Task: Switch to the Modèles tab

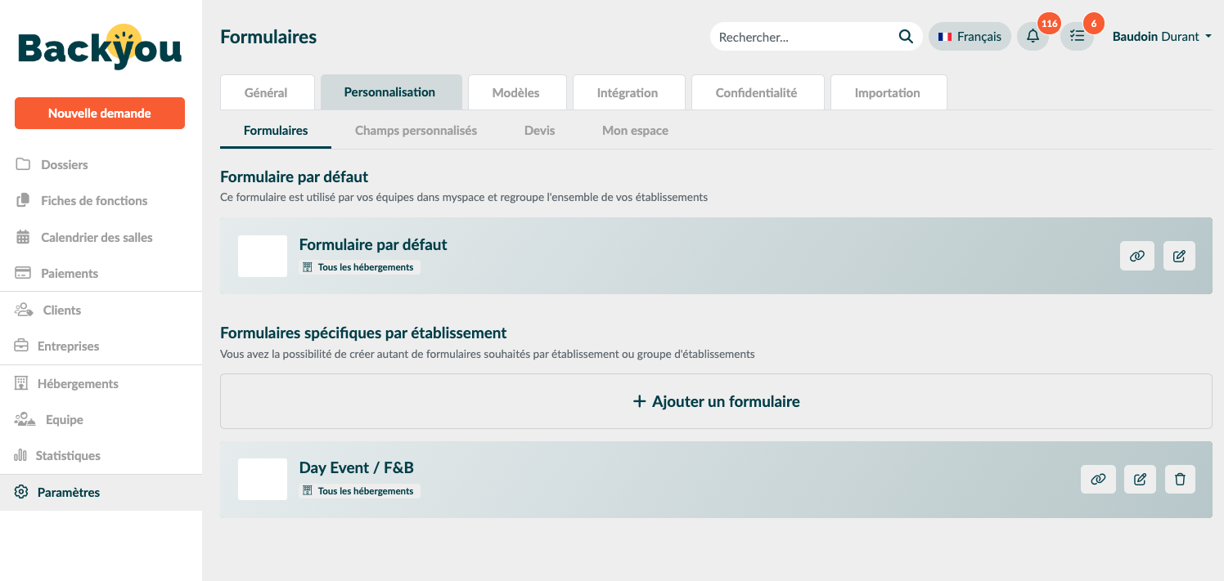Action: (517, 92)
